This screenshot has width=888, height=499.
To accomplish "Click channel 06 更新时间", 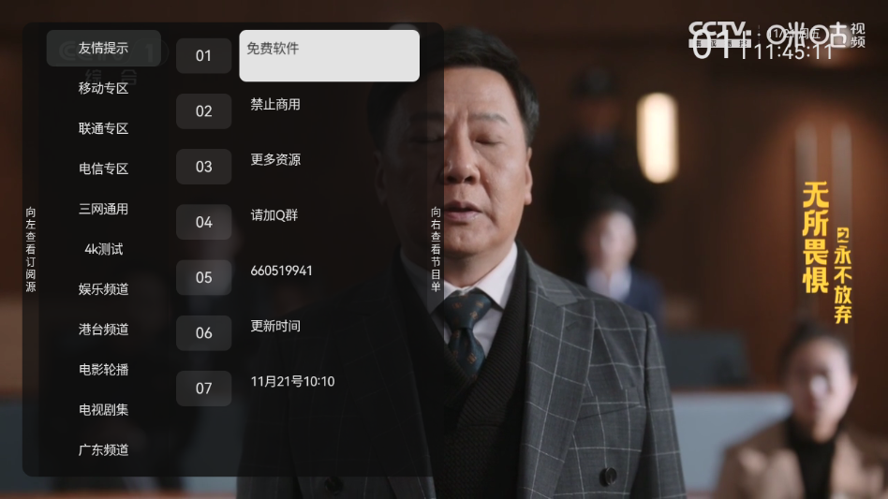I will click(x=298, y=332).
